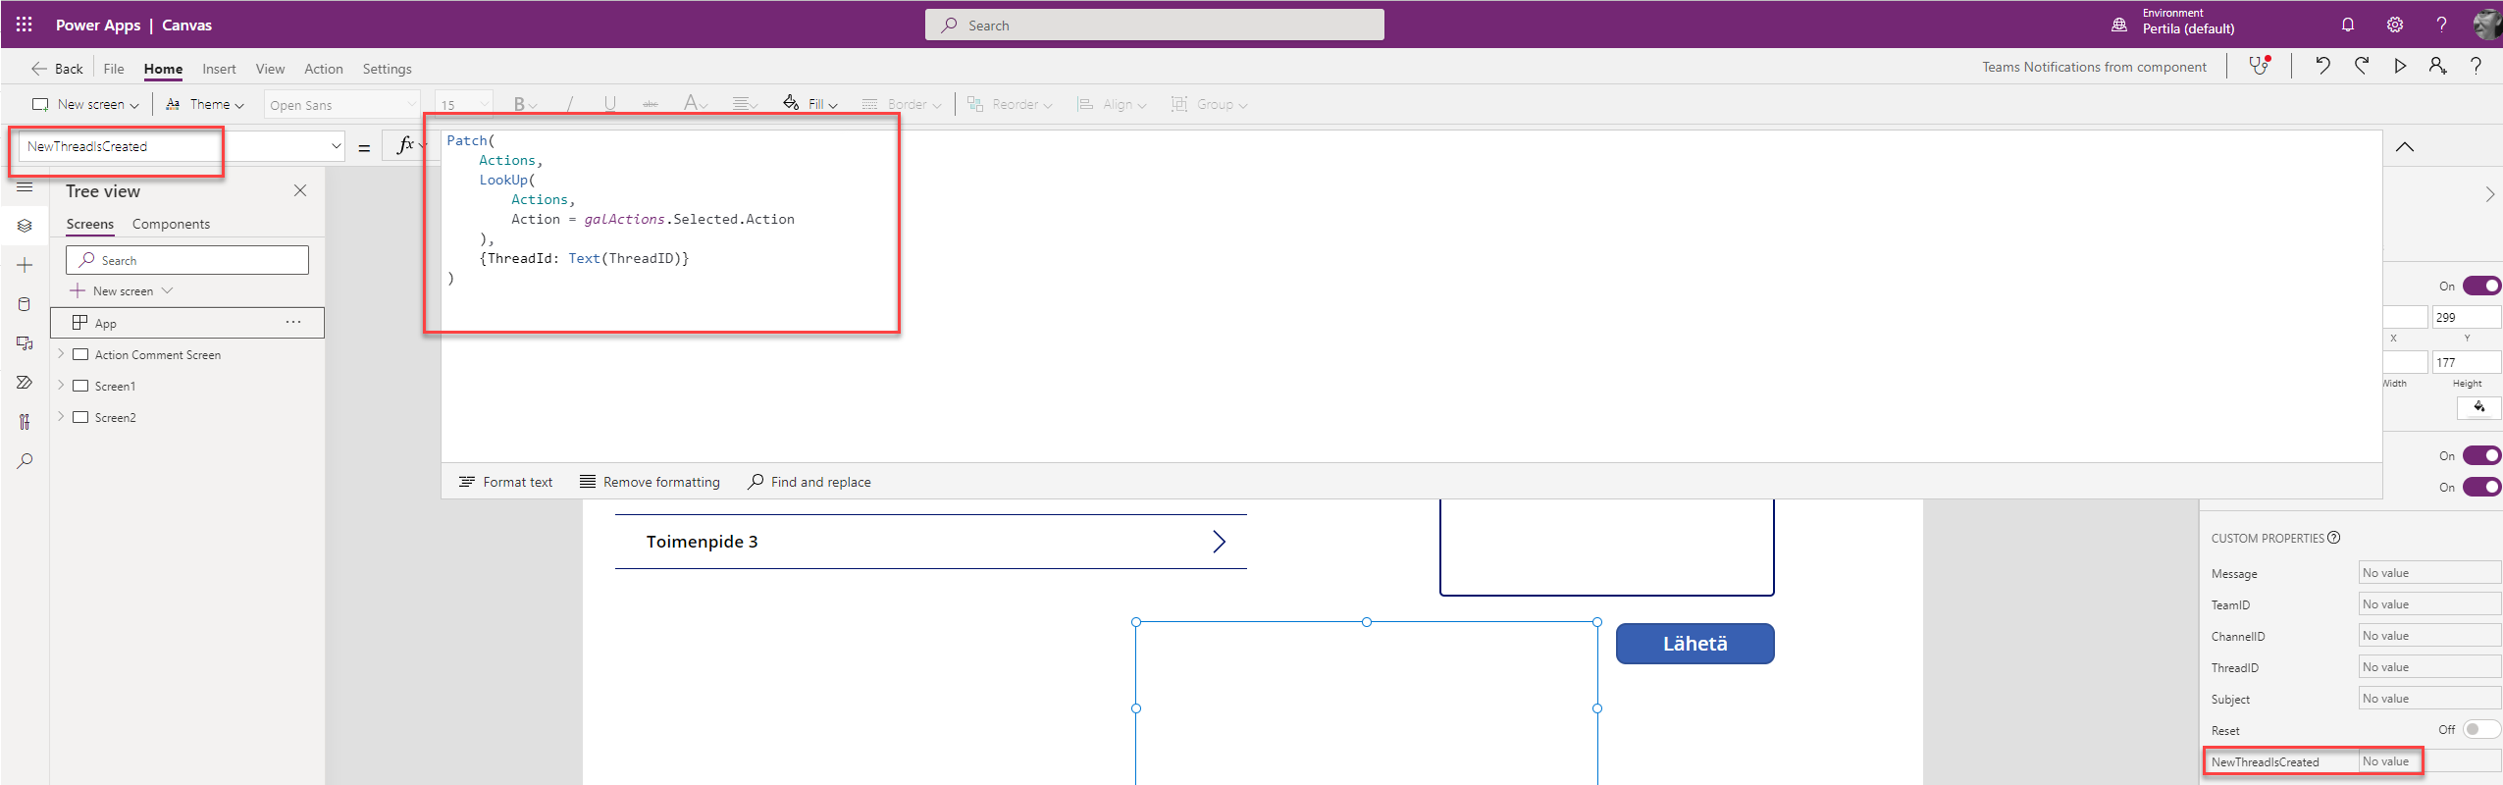Switch off the bottom On toggle
This screenshot has height=785, width=2503.
[x=2481, y=488]
